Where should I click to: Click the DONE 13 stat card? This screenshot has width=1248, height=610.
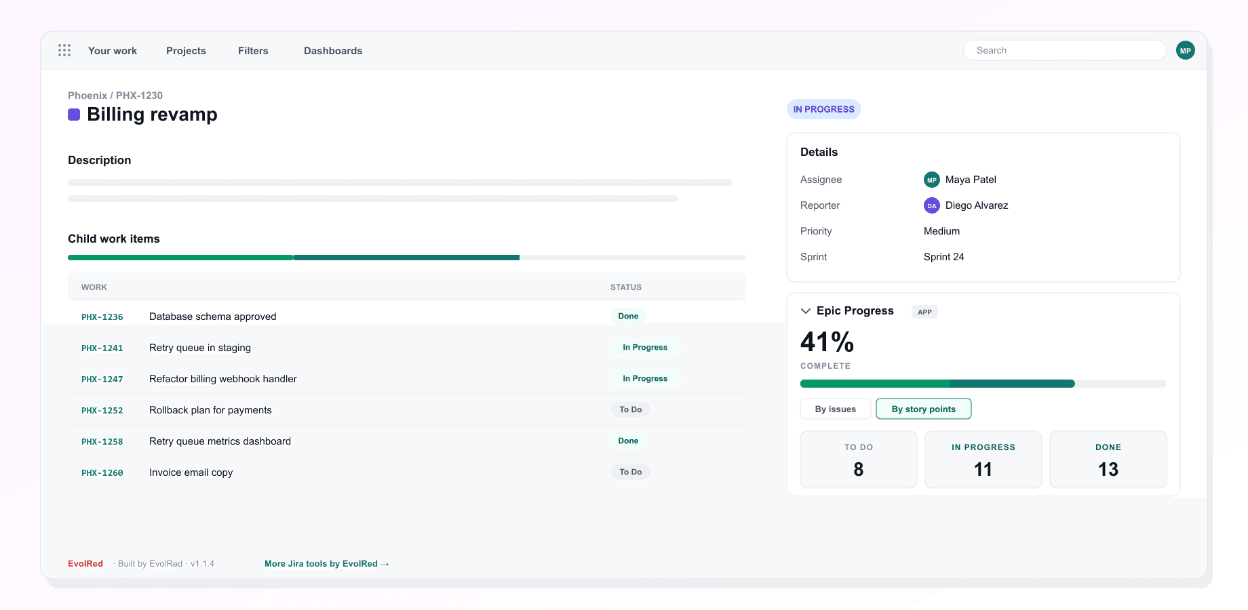[1108, 460]
